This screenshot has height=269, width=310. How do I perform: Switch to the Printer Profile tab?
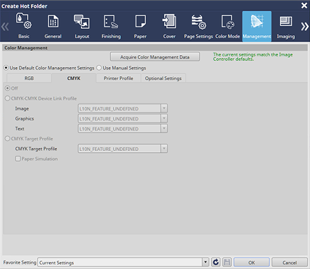click(x=119, y=78)
